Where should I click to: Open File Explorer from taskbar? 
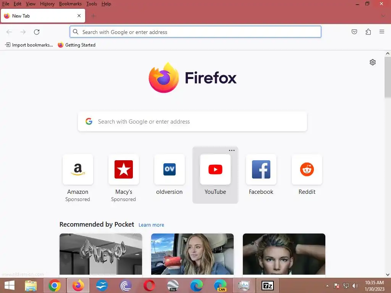(31, 285)
